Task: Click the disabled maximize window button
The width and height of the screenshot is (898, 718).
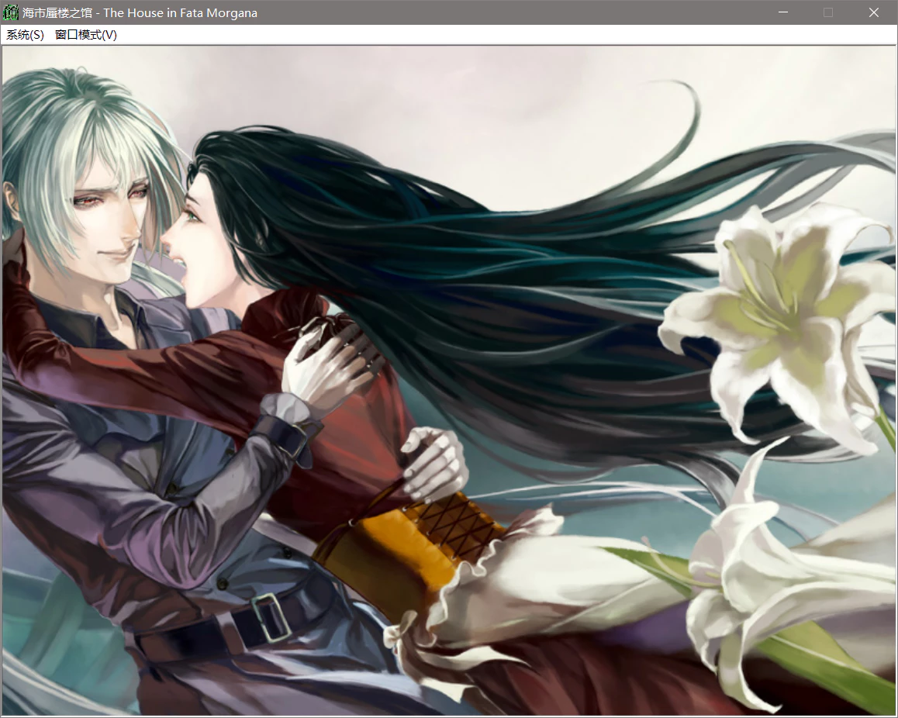Action: [x=828, y=12]
